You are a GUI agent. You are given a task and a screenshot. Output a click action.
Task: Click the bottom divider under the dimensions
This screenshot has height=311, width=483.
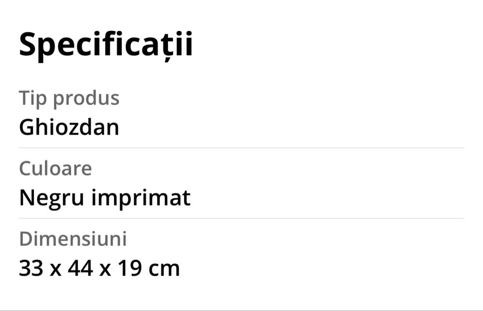point(241,310)
